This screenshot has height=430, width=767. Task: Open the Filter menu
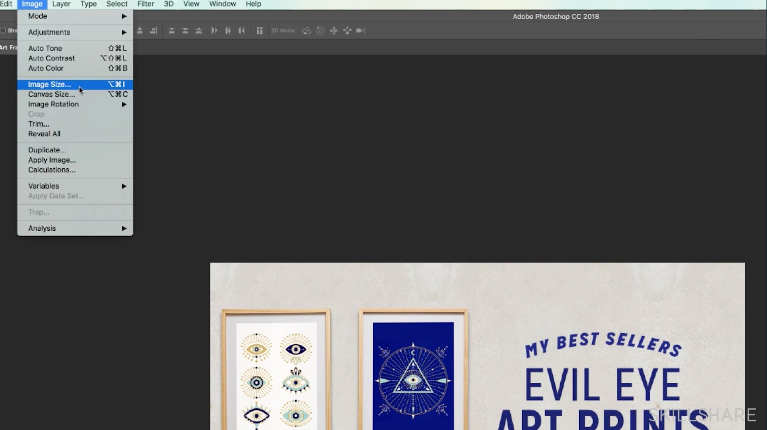click(x=145, y=4)
